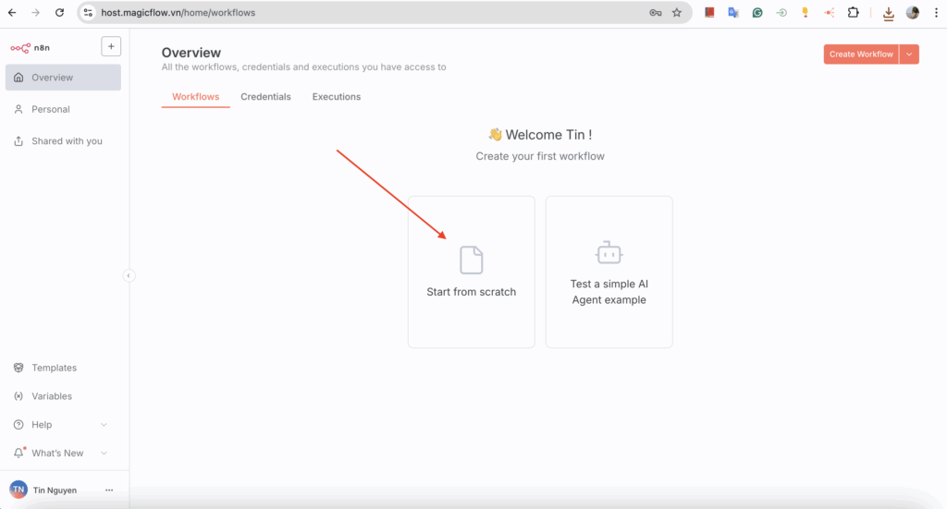Go to Personal in the sidebar
947x509 pixels.
click(x=51, y=109)
